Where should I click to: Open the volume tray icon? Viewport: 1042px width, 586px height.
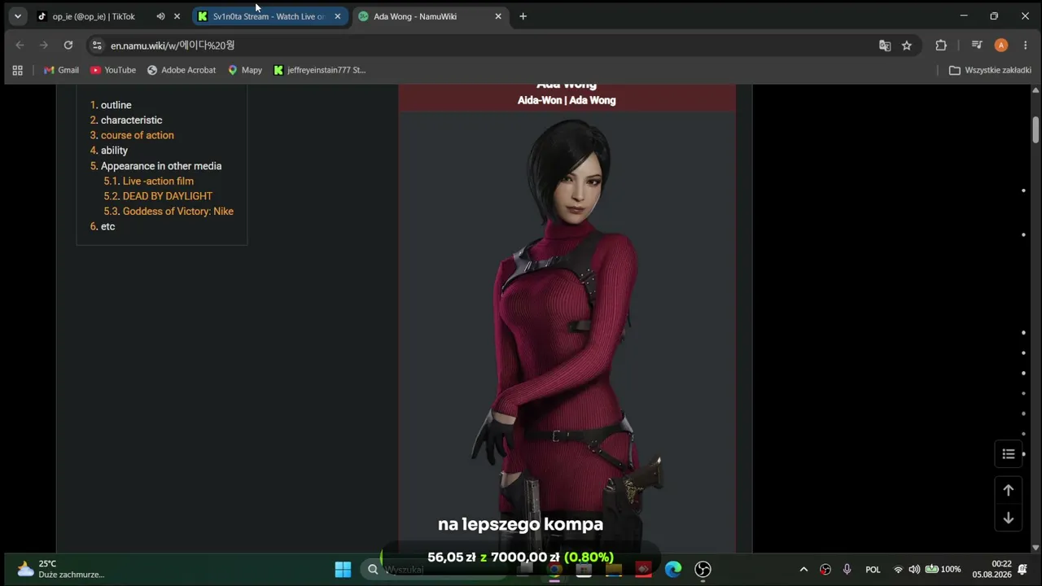pos(914,569)
